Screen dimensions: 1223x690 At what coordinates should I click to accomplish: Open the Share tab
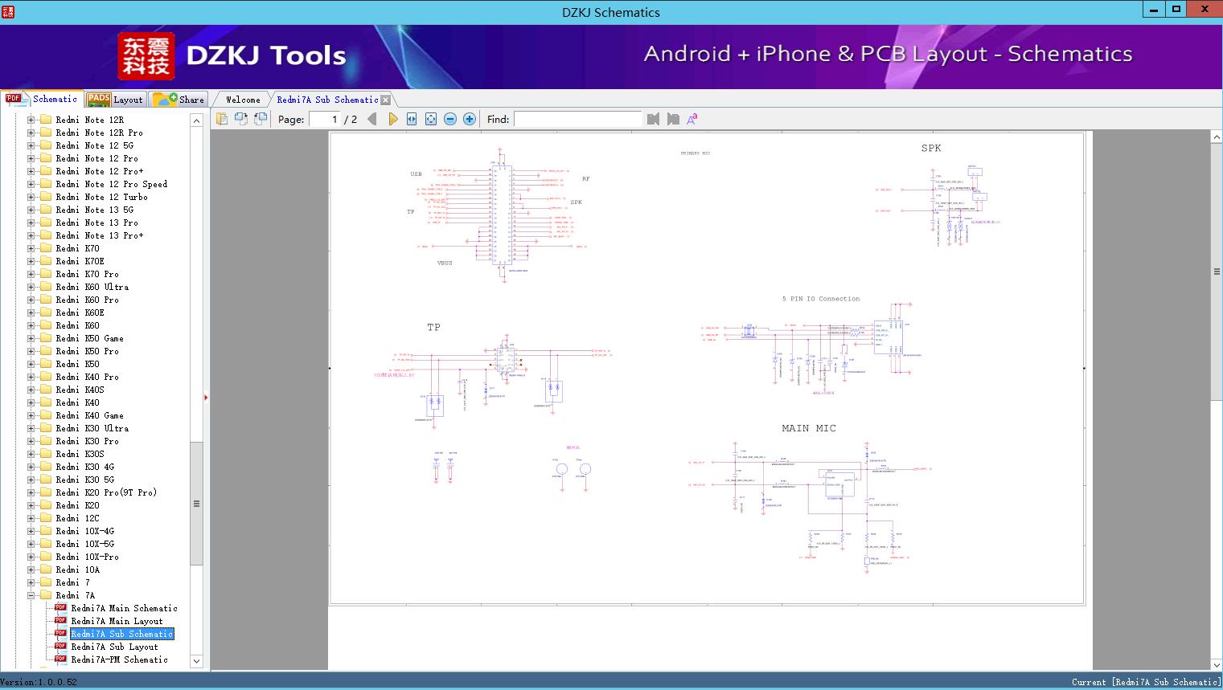point(179,99)
